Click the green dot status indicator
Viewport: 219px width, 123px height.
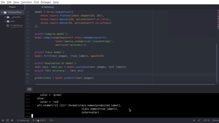(x=194, y=120)
